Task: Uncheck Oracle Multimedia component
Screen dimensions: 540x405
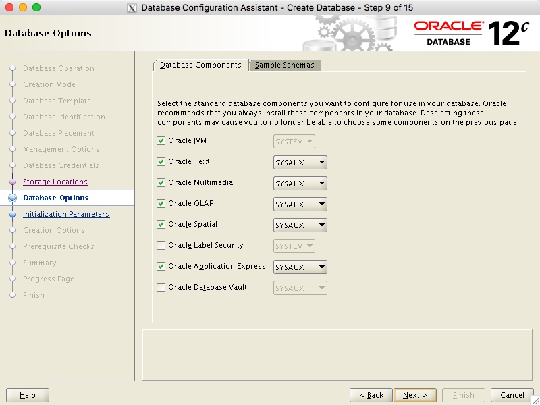Action: (161, 183)
